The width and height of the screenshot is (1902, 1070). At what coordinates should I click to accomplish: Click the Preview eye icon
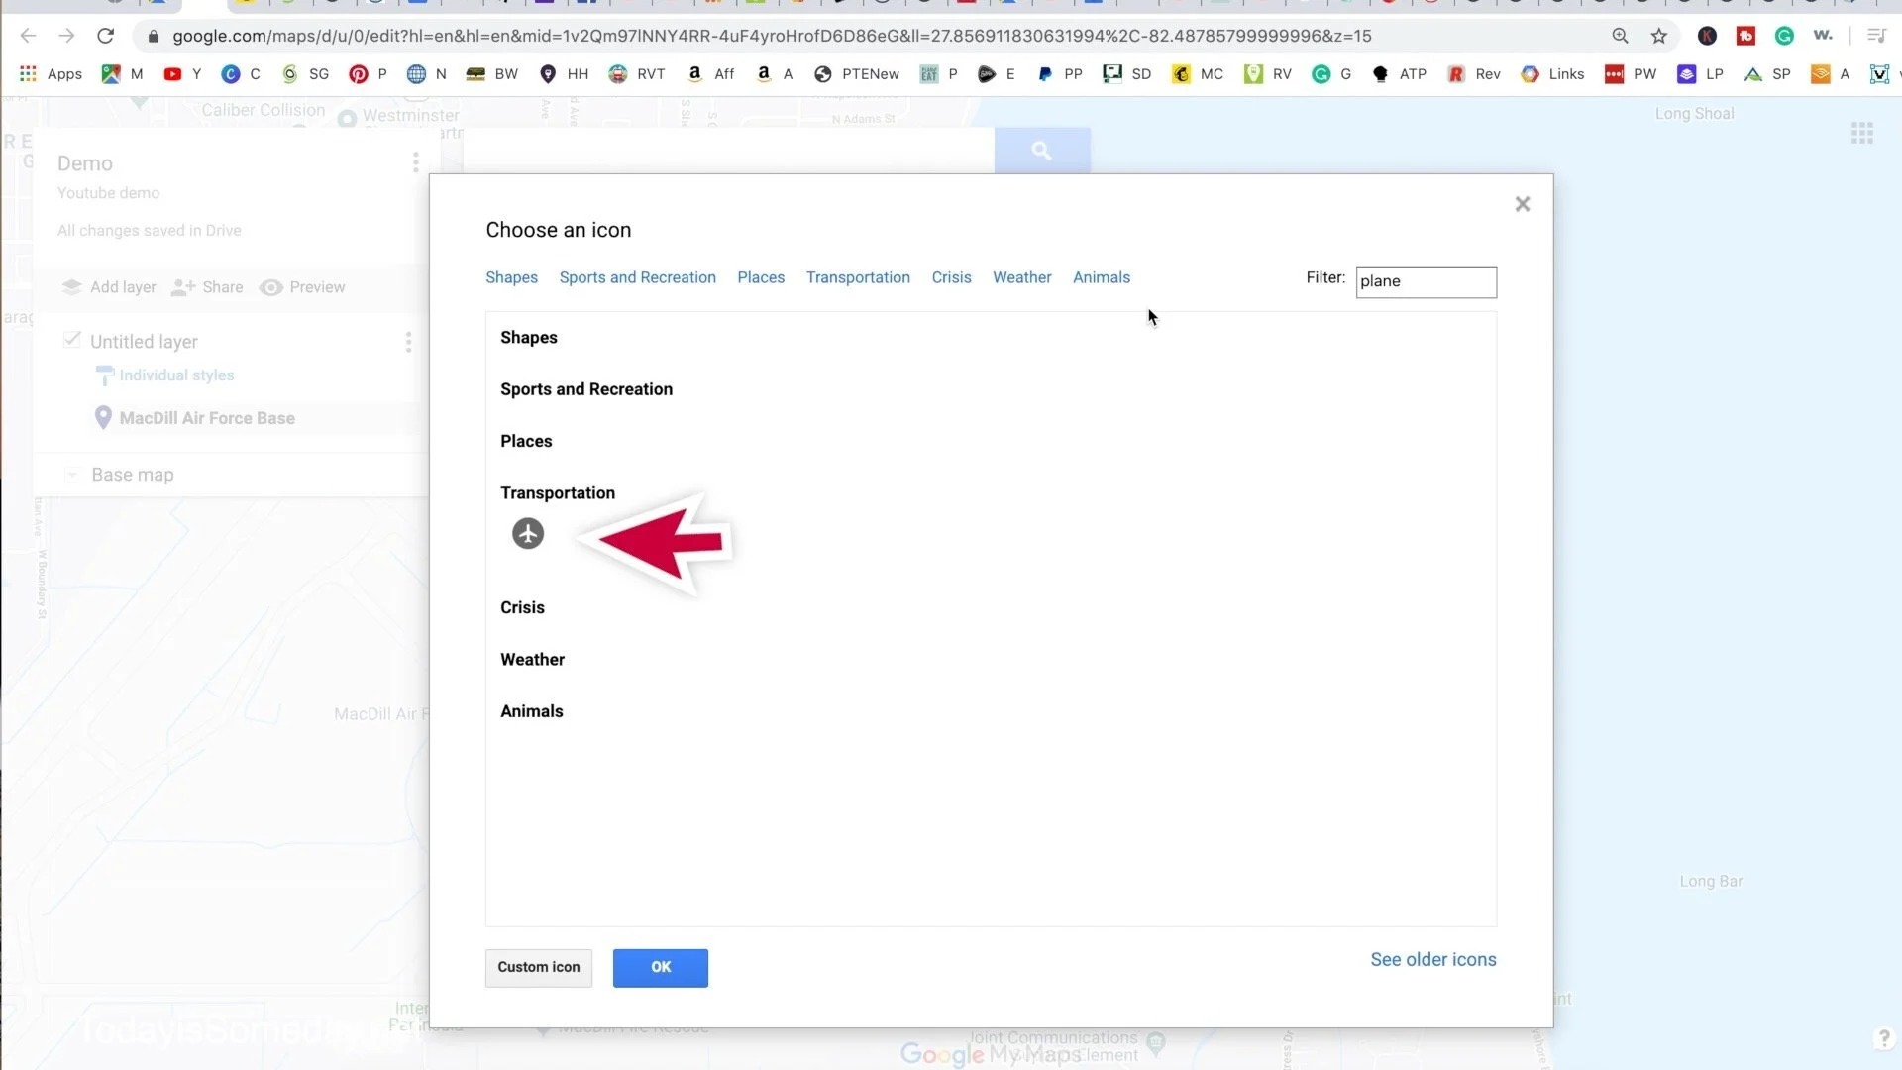click(270, 287)
